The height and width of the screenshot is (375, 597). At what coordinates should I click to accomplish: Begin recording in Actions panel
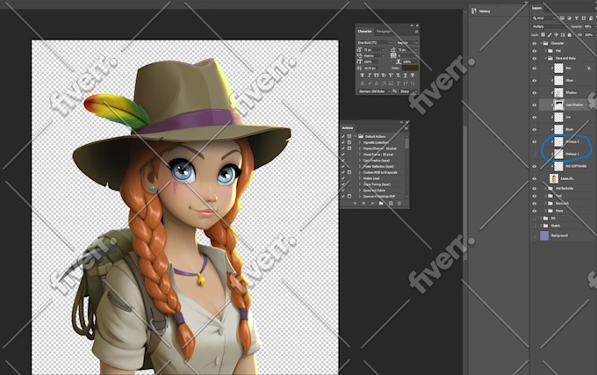[363, 203]
